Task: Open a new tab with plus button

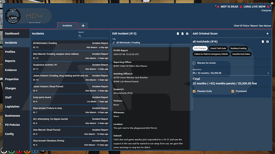Action: (x=83, y=26)
